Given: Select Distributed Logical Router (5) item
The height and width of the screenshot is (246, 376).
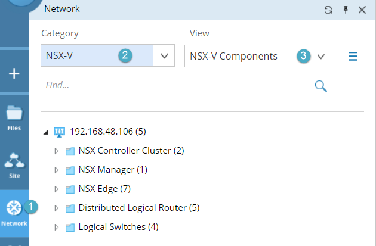Looking at the screenshot, I should (x=138, y=208).
